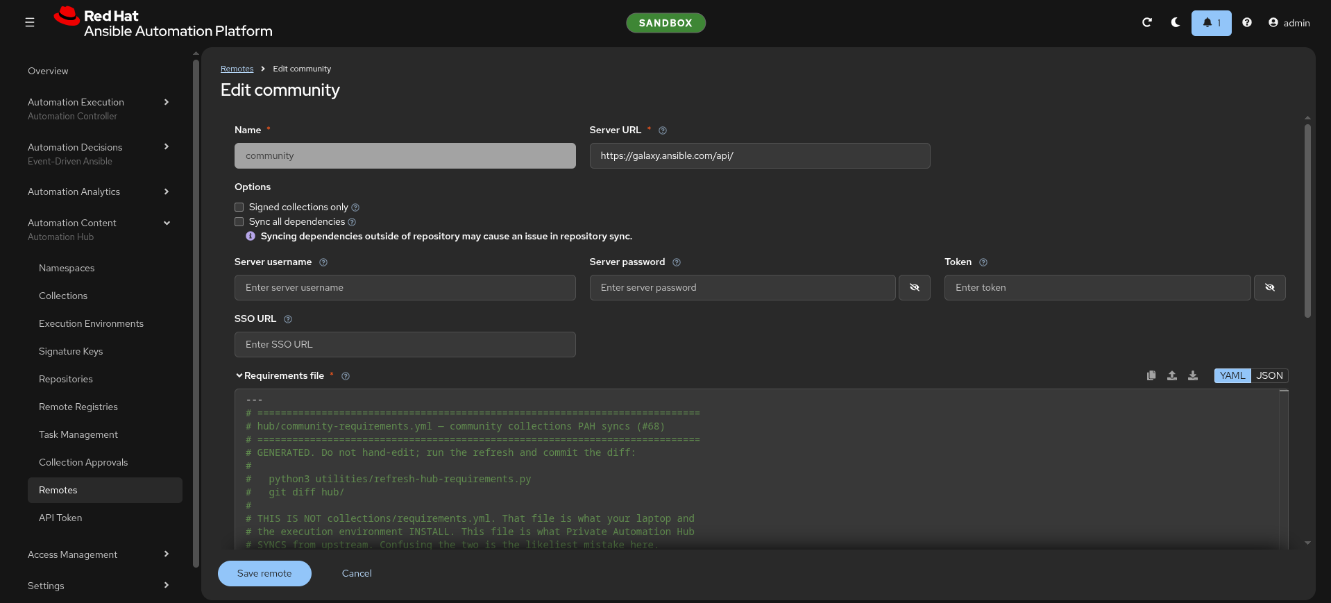Screen dimensions: 1331x603
Task: Enable Sync all dependencies
Action: (x=239, y=221)
